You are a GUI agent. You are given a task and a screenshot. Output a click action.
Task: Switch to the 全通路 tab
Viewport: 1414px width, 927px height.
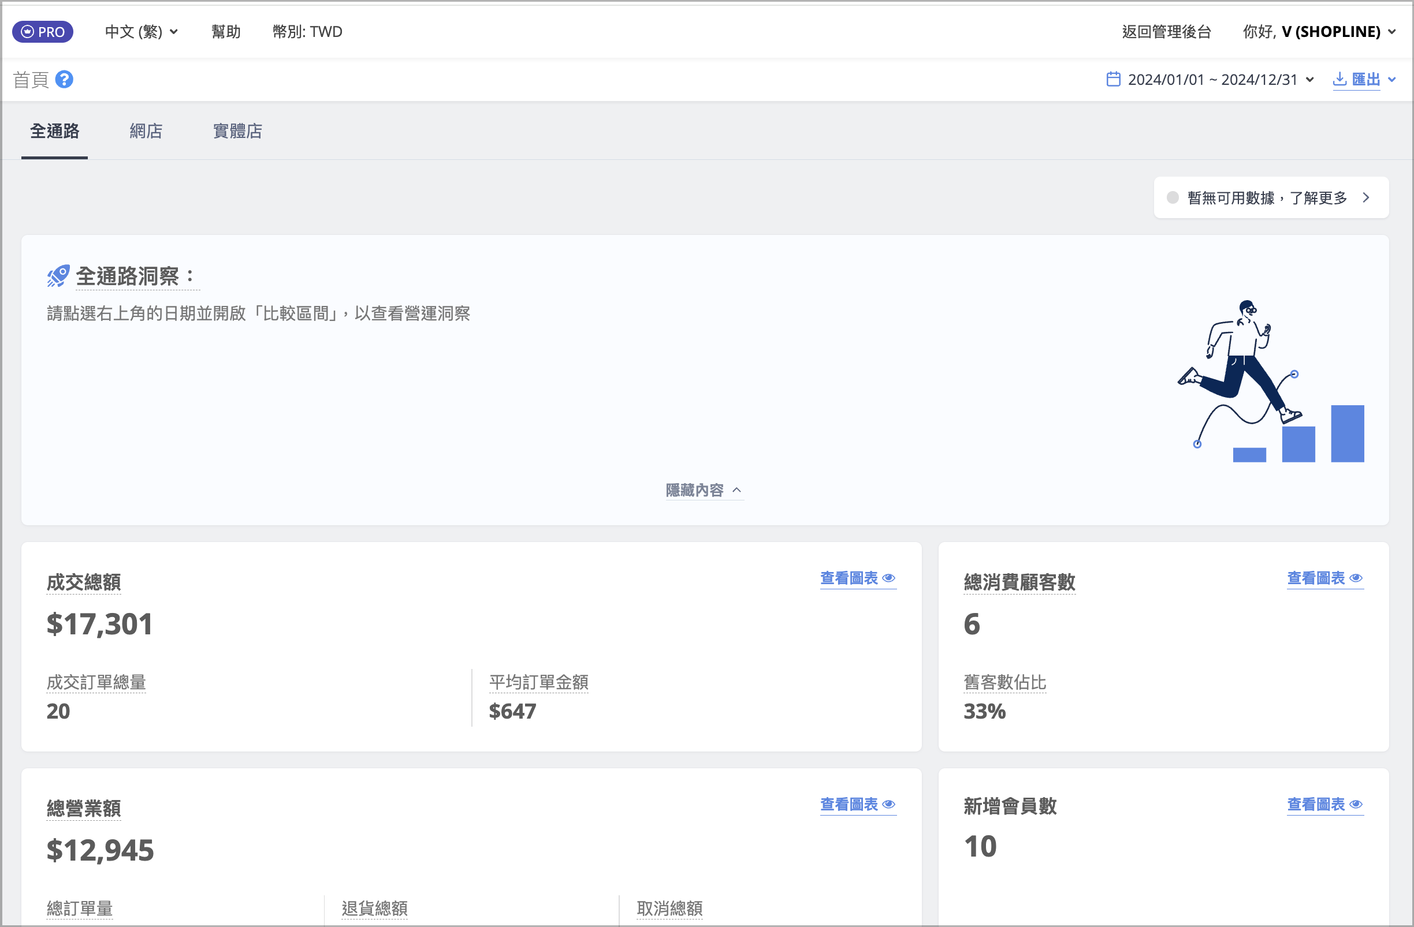[55, 131]
